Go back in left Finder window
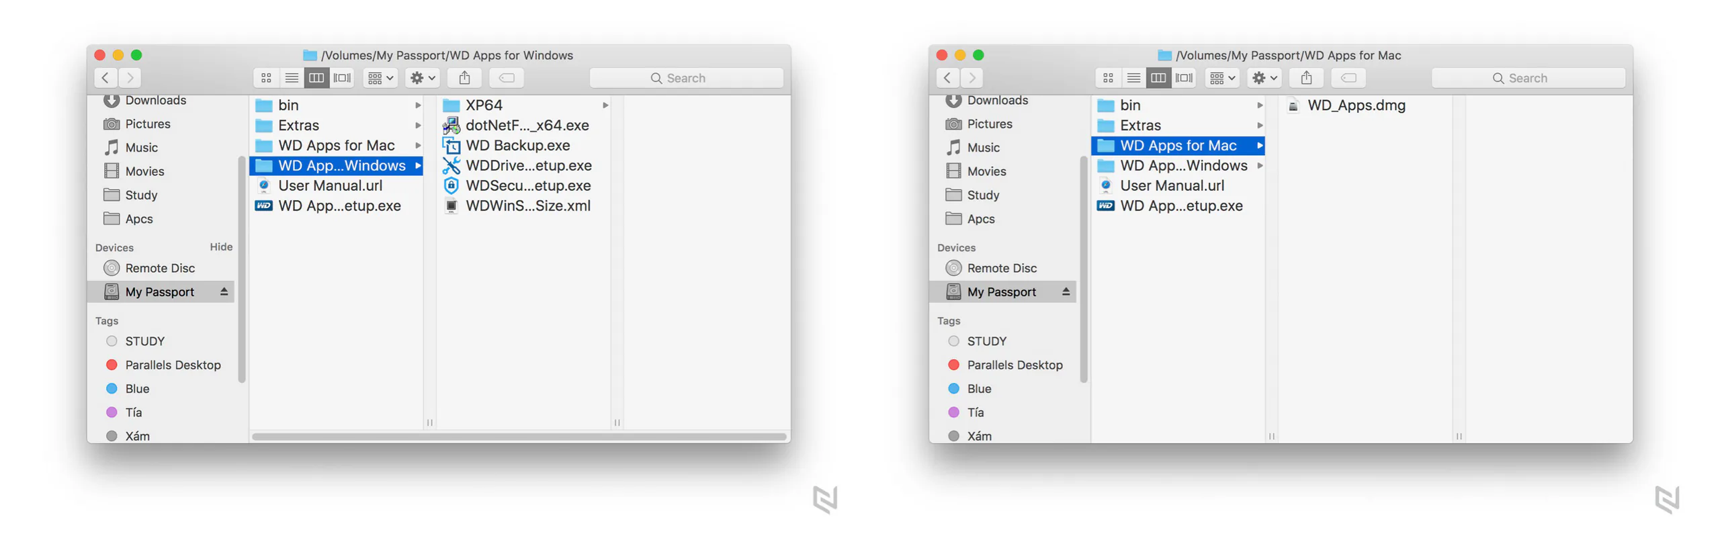The height and width of the screenshot is (534, 1720). [x=105, y=78]
